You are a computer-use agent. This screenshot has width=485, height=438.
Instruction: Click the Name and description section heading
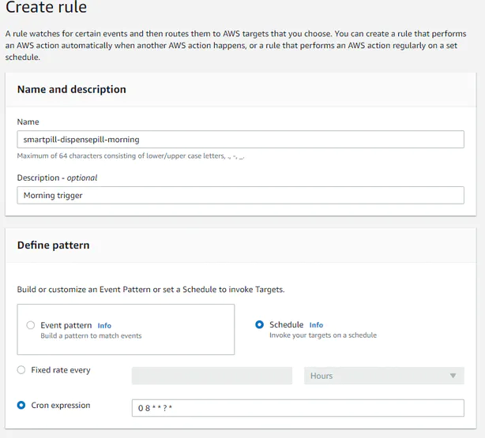tap(72, 89)
